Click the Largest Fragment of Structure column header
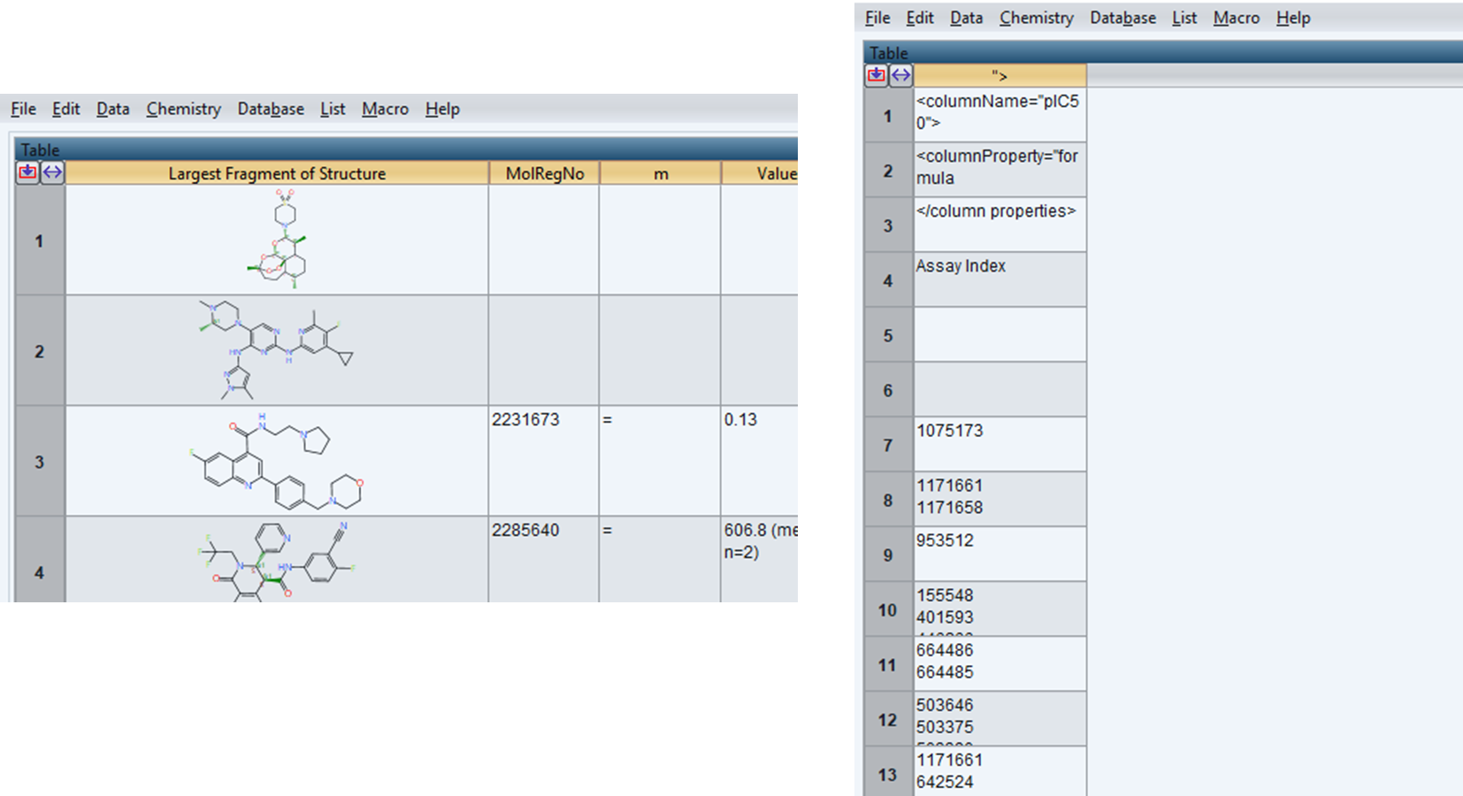This screenshot has height=796, width=1463. click(277, 173)
